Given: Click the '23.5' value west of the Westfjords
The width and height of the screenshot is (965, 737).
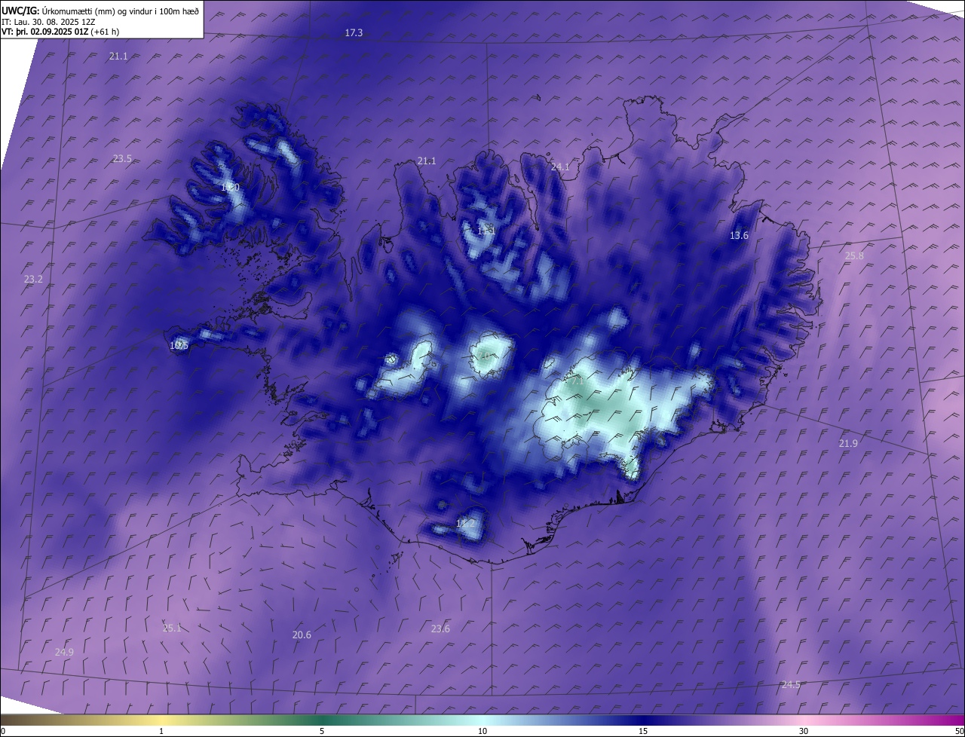Looking at the screenshot, I should click(122, 159).
